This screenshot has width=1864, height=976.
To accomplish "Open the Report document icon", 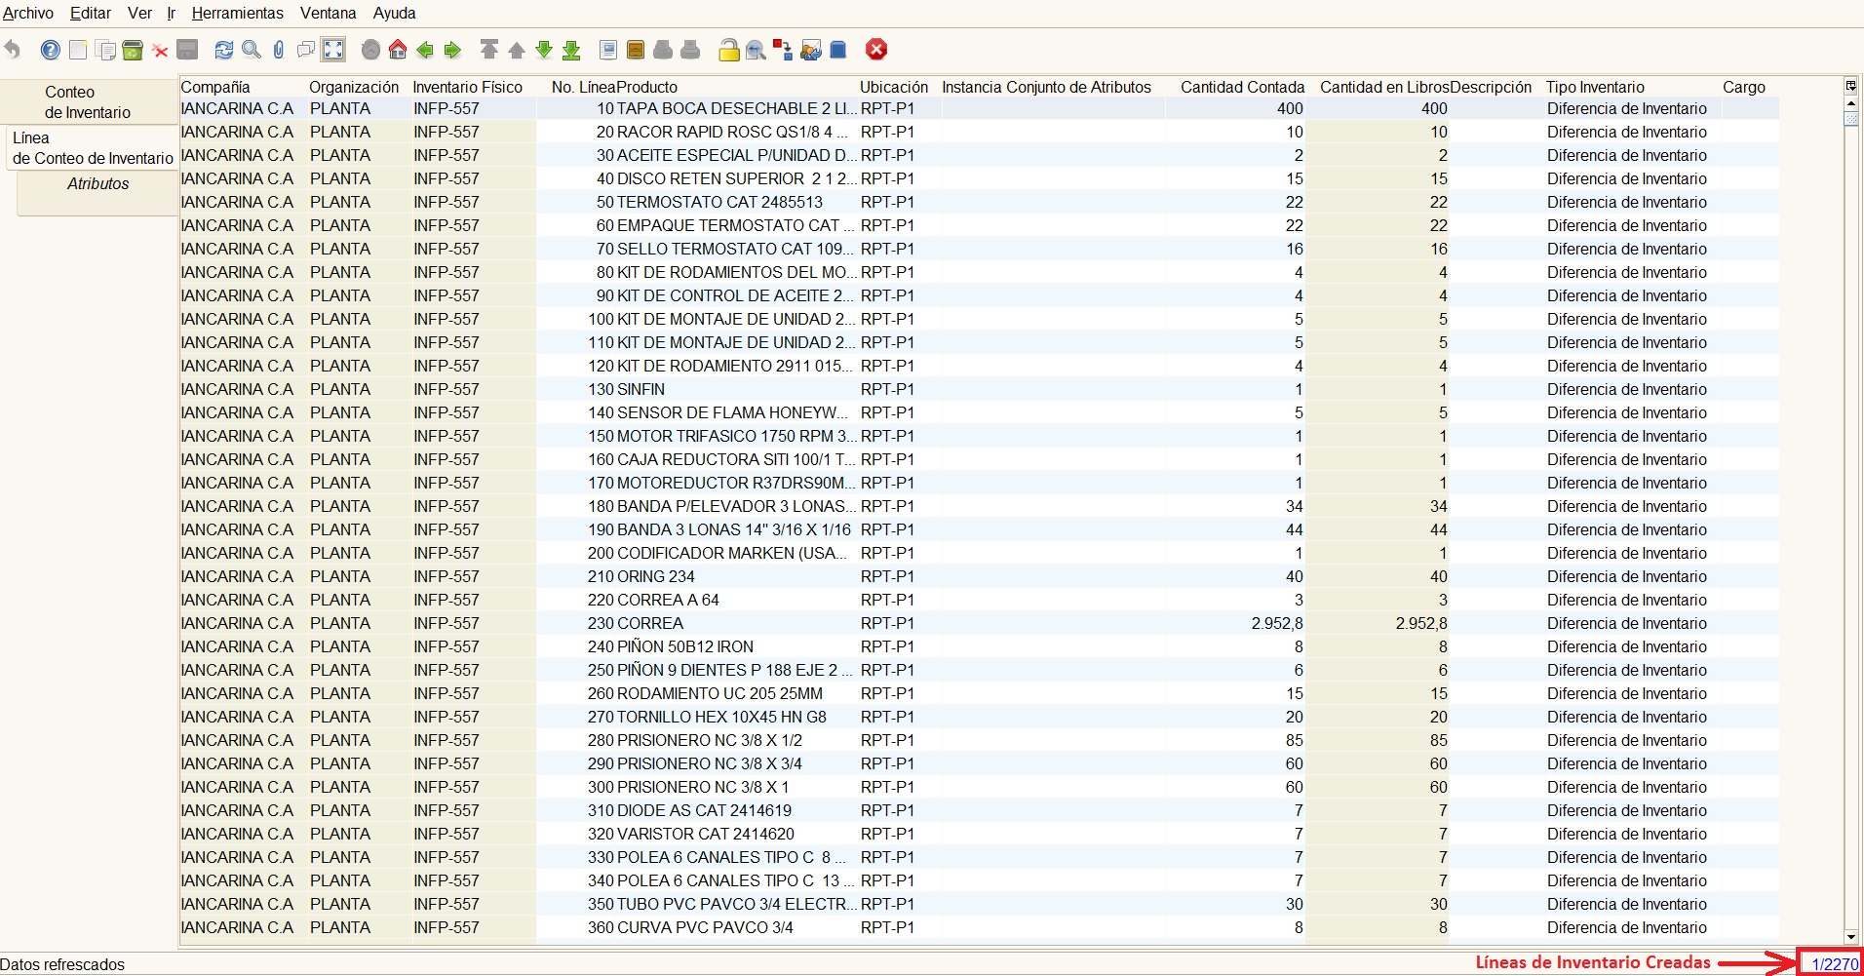I will (x=608, y=50).
